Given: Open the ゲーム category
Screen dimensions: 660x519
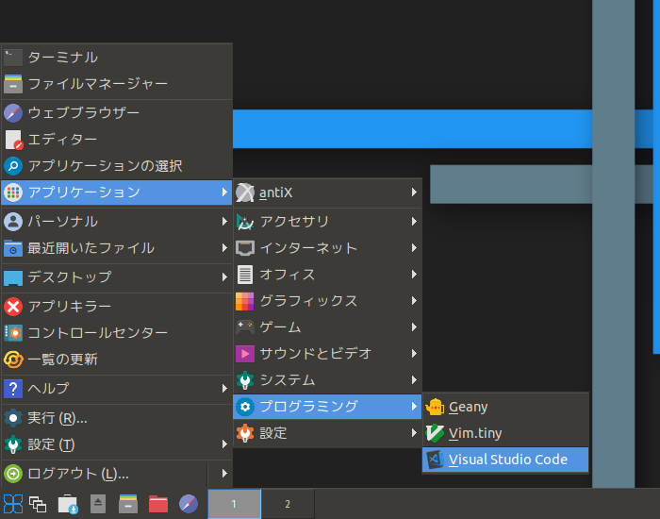Looking at the screenshot, I should pyautogui.click(x=327, y=327).
